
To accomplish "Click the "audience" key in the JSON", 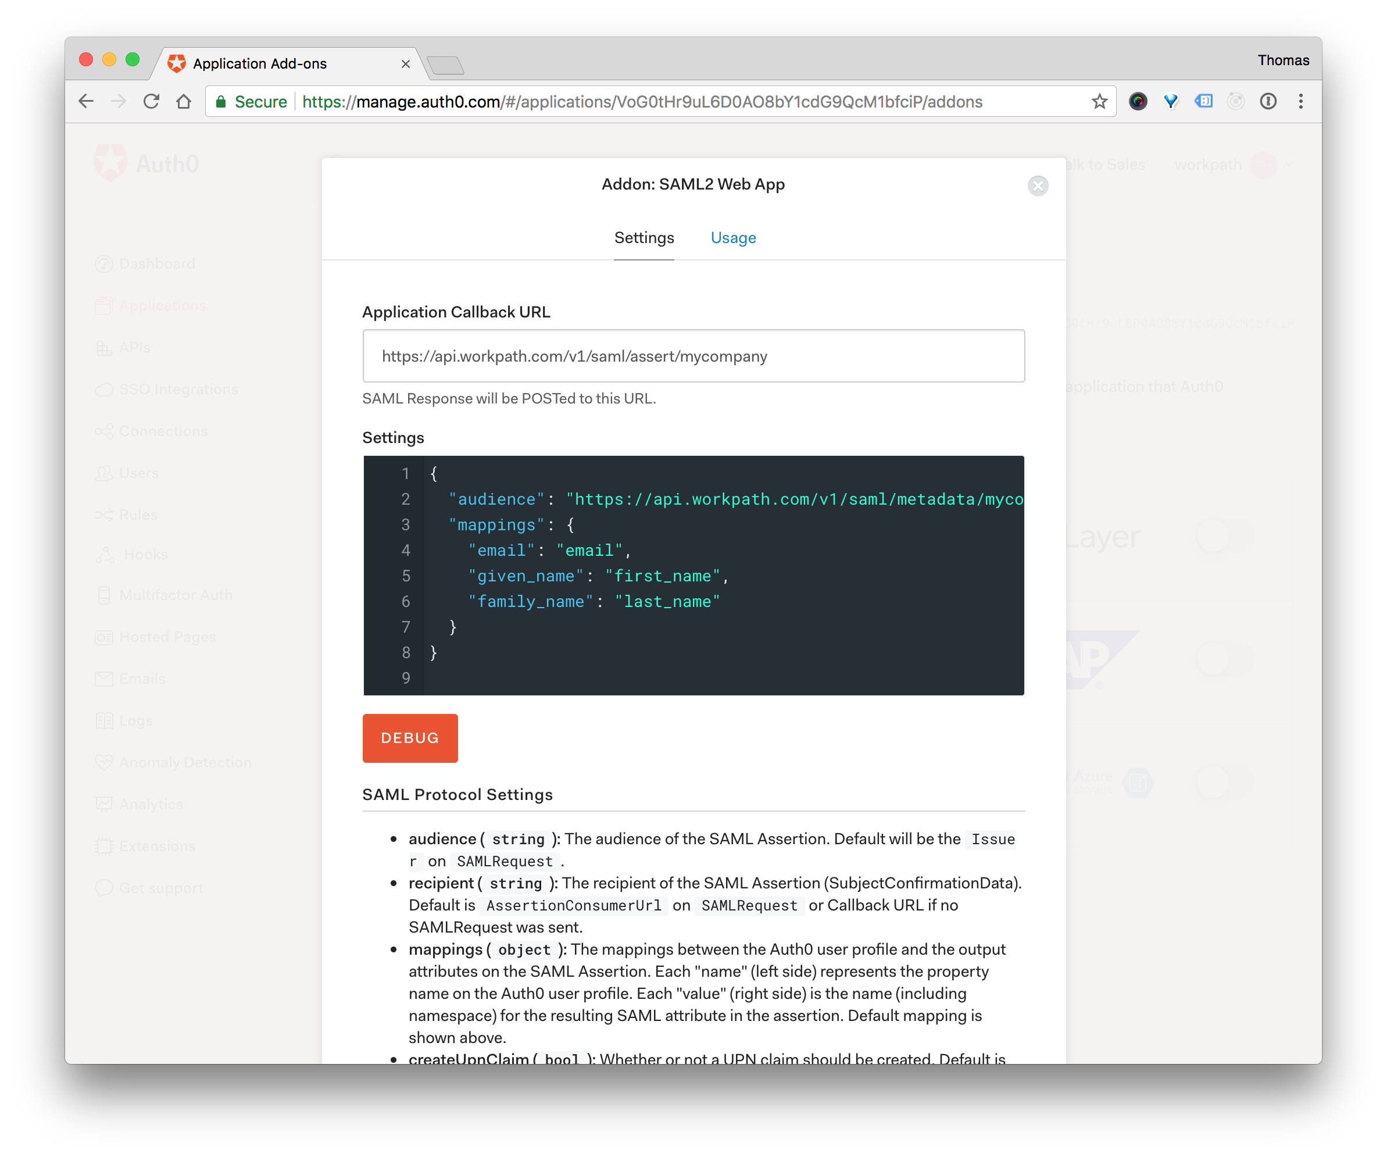I will [496, 499].
